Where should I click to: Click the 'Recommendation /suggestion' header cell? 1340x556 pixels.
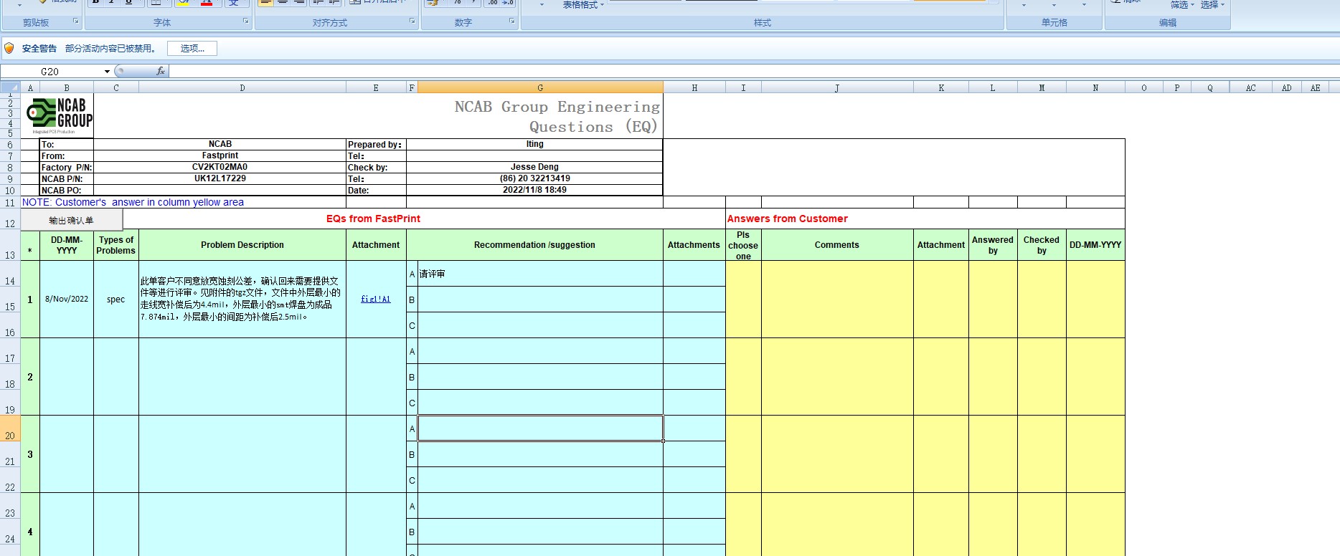point(534,245)
